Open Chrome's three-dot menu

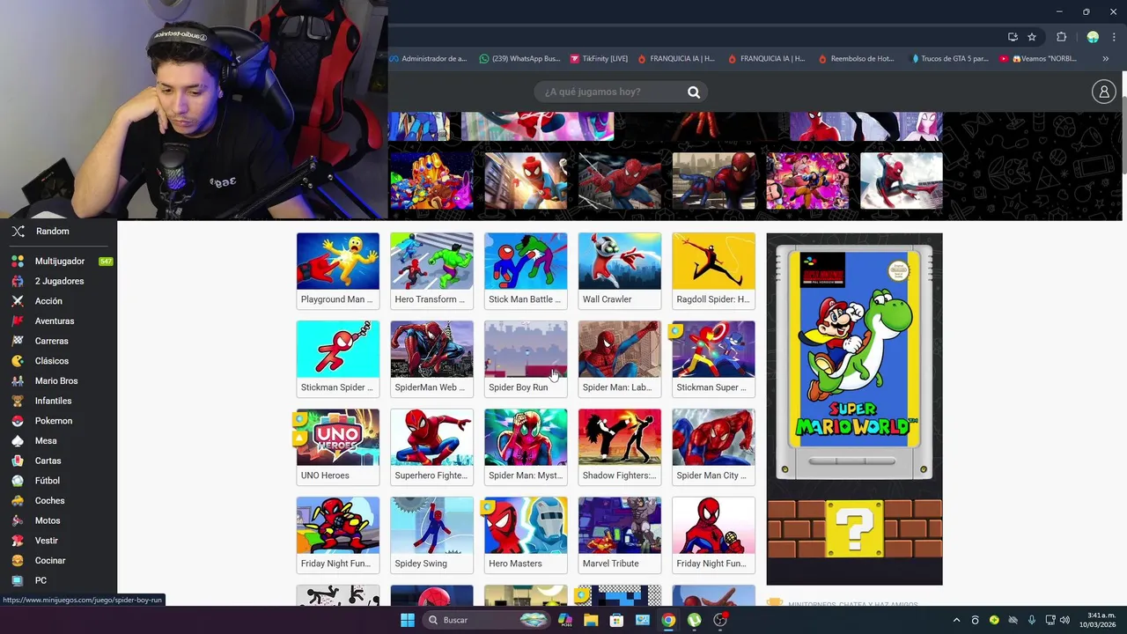tap(1114, 37)
